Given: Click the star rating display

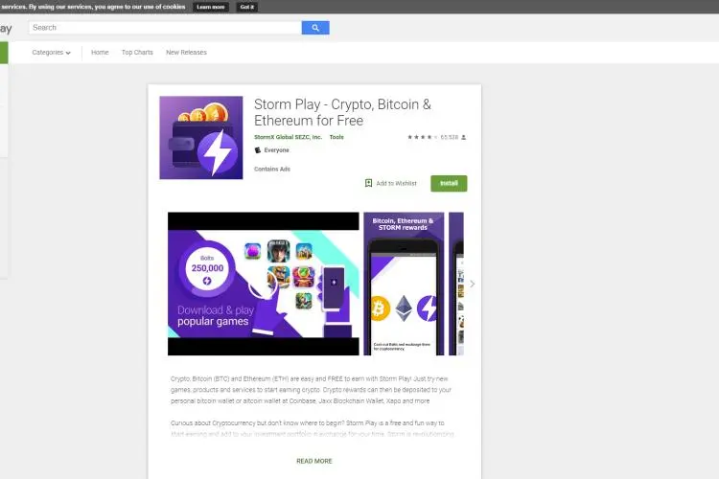Looking at the screenshot, I should click(x=423, y=137).
